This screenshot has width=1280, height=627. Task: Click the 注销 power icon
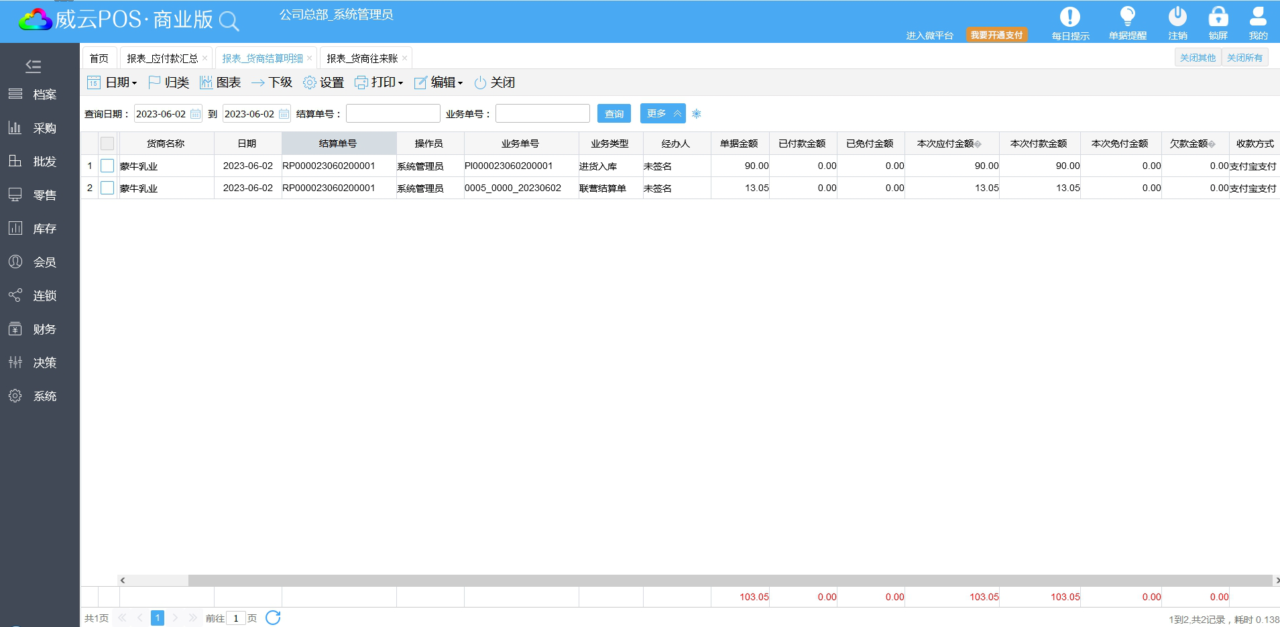click(x=1177, y=16)
